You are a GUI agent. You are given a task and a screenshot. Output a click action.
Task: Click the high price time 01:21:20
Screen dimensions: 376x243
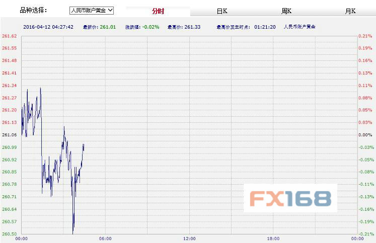[265, 26]
